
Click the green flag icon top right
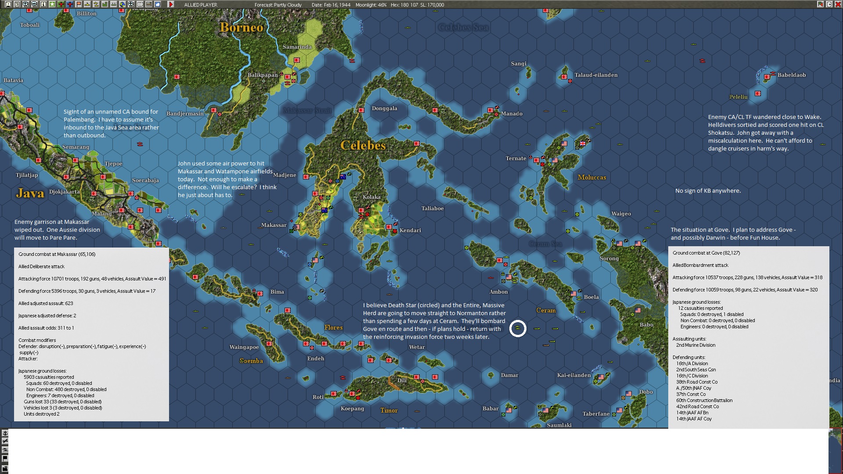pos(820,4)
